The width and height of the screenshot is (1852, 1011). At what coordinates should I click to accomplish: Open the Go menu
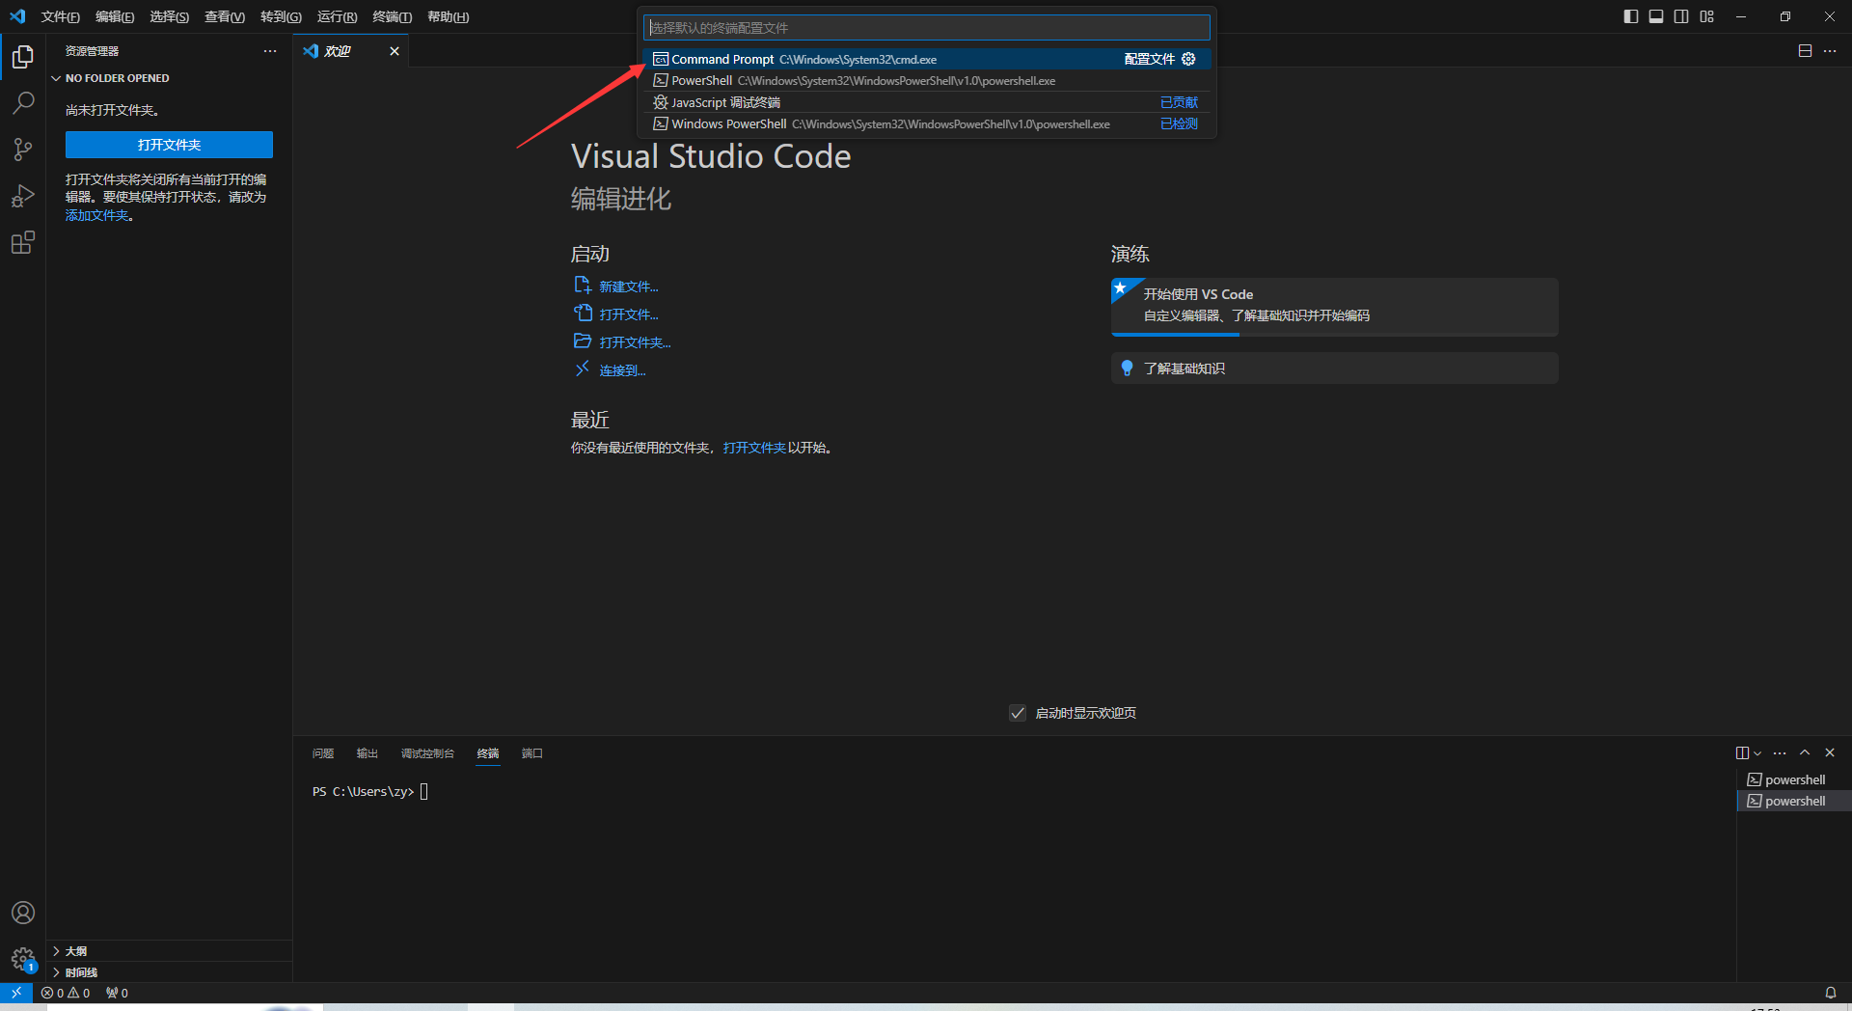(281, 16)
